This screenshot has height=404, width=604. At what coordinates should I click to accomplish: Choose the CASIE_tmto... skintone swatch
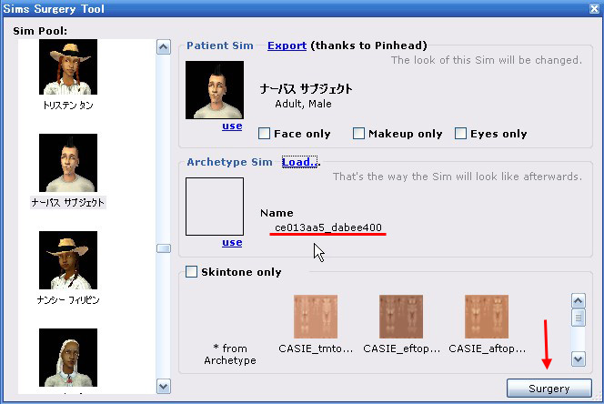[316, 317]
